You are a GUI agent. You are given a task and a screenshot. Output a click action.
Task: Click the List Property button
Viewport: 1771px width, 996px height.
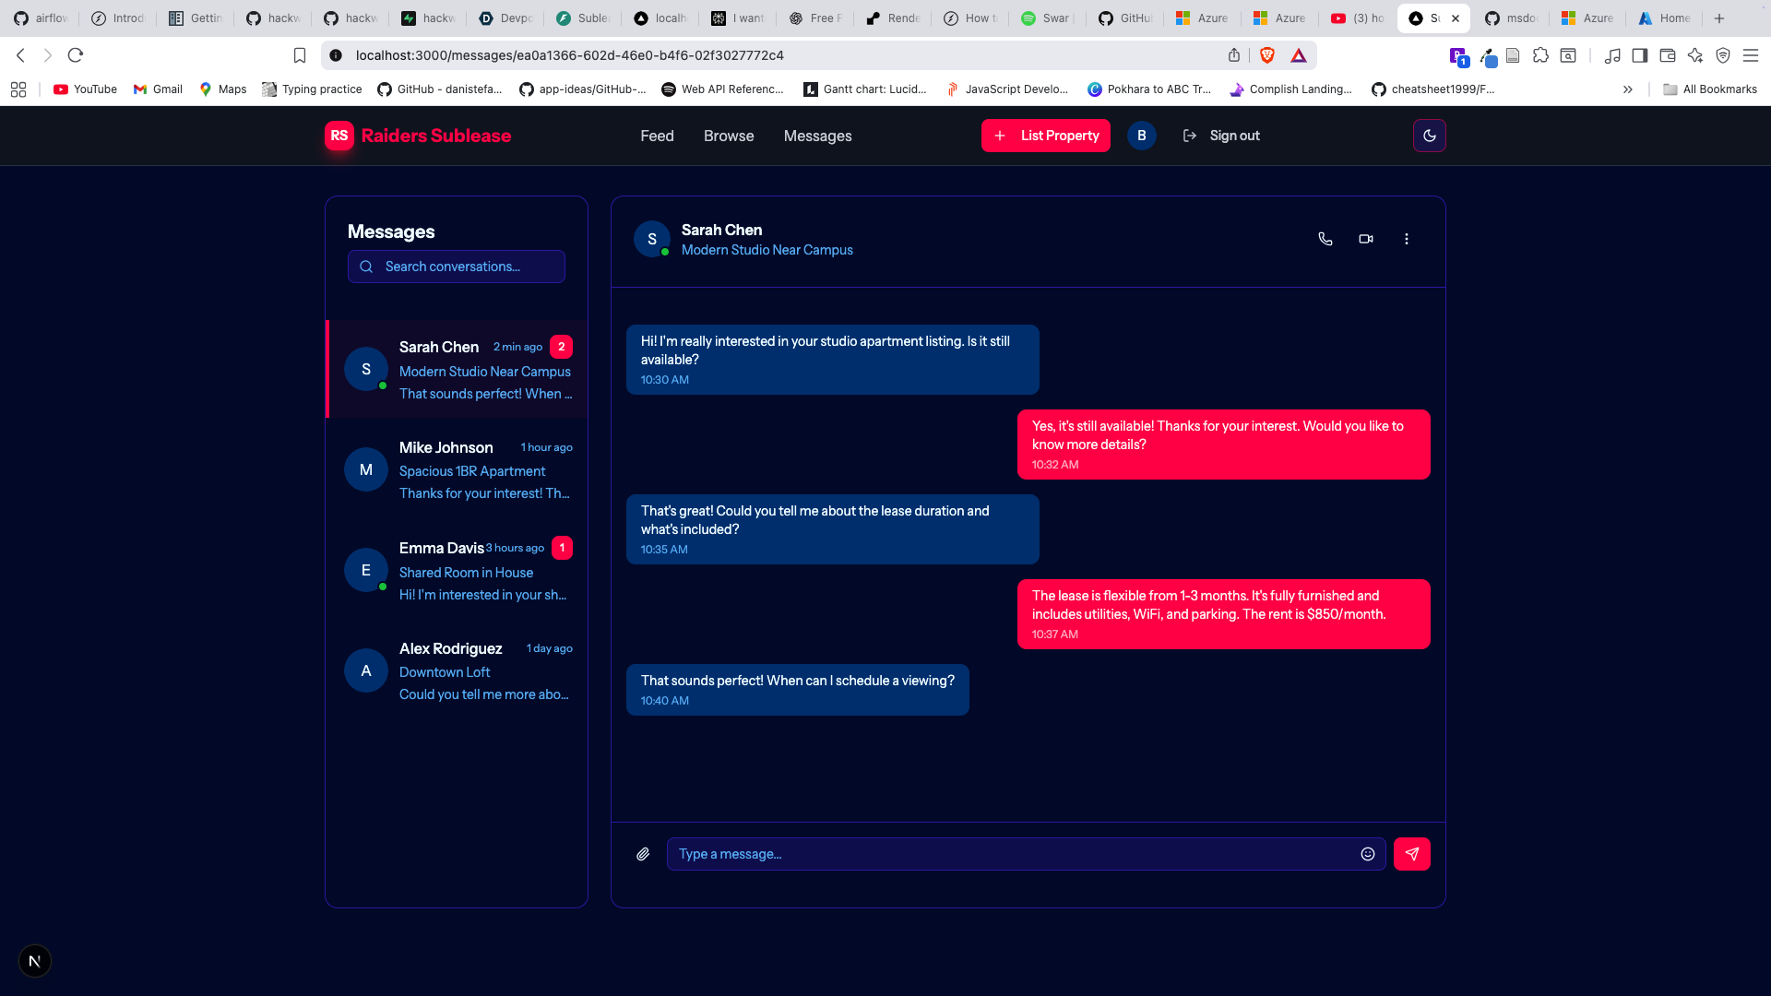tap(1045, 136)
